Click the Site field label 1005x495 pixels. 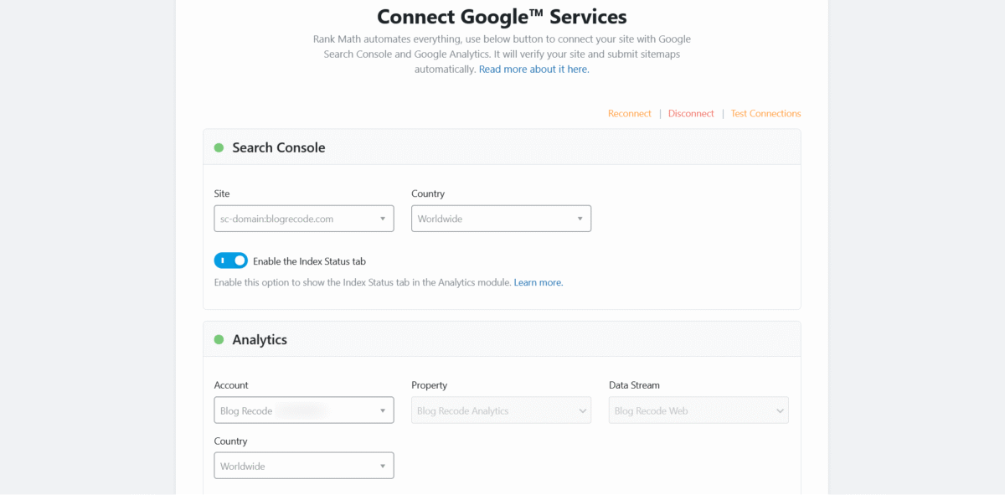point(222,193)
